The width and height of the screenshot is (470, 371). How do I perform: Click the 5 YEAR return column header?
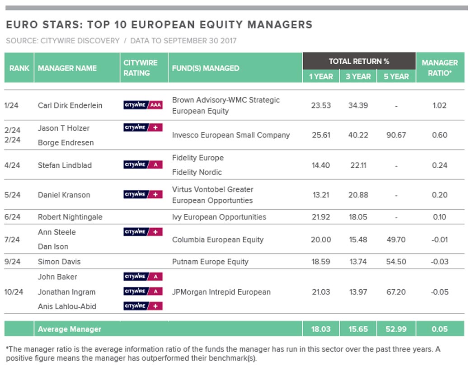(396, 76)
